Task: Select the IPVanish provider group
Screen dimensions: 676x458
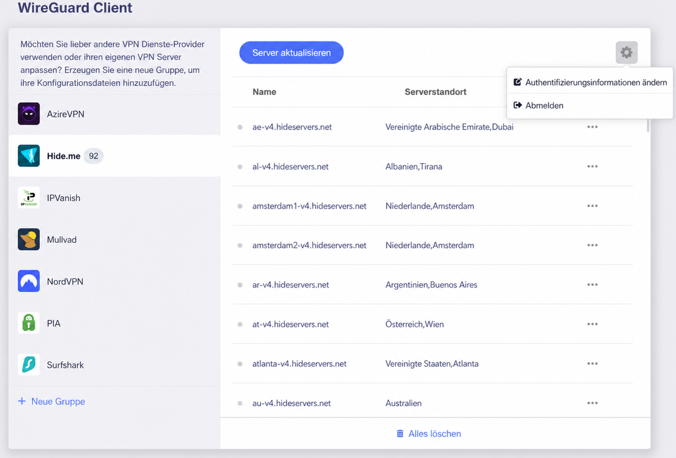Action: tap(114, 198)
